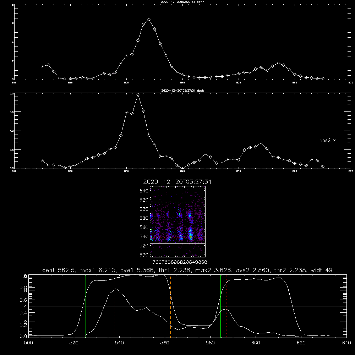Image resolution: width=355 pixels, height=355 pixels.
Task: Click the left green dashed line in dawn plot
Action: [113, 42]
